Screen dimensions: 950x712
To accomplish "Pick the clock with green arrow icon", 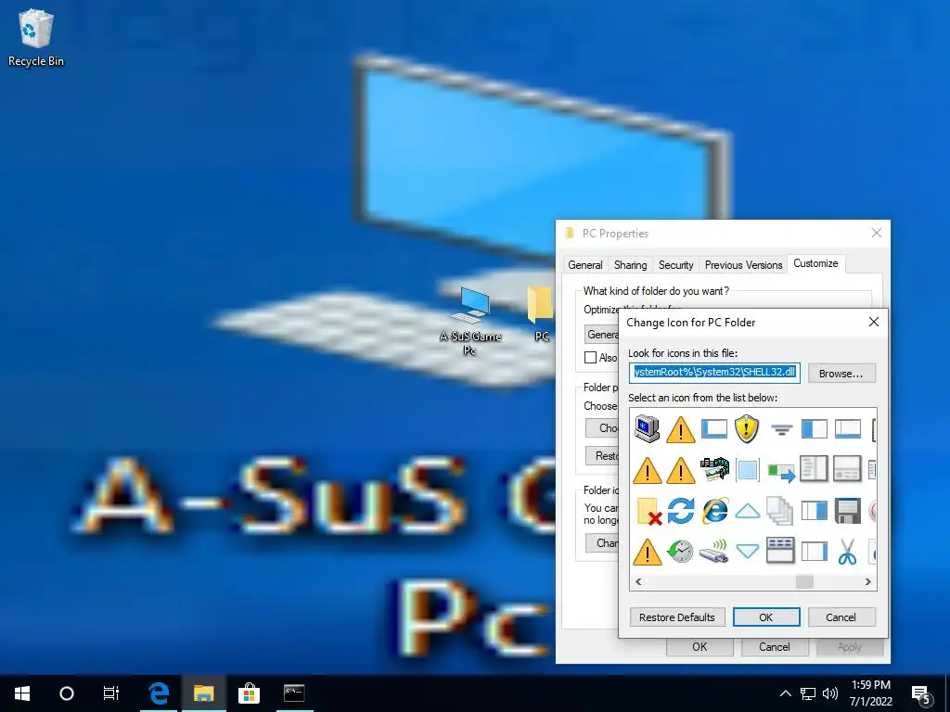I will point(680,552).
